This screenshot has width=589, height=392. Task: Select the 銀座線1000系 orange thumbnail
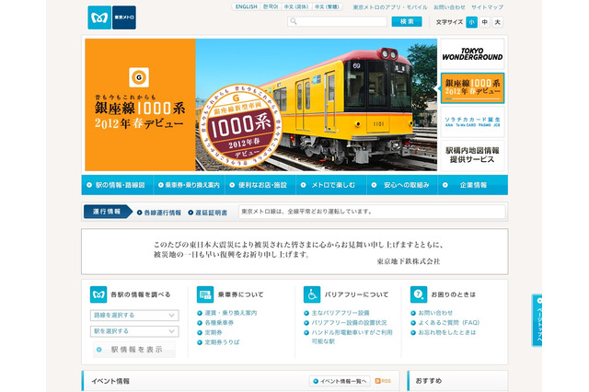(x=472, y=87)
